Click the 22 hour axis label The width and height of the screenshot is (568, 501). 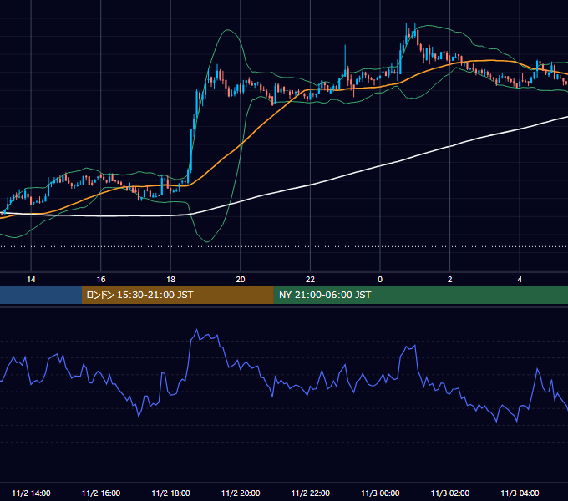[310, 280]
